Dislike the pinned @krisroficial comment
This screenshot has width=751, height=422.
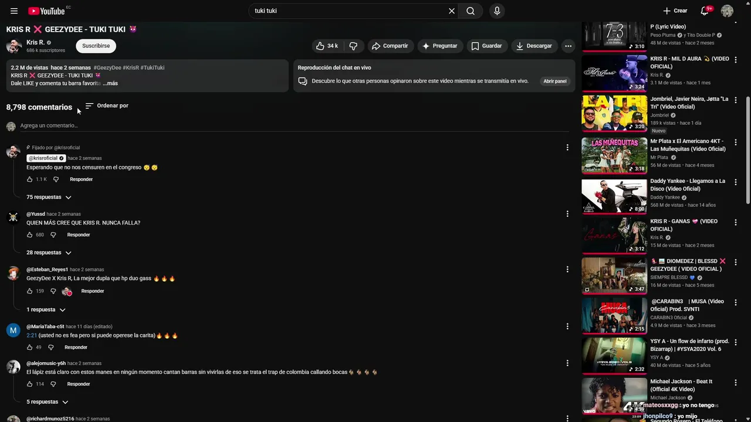[x=56, y=179]
